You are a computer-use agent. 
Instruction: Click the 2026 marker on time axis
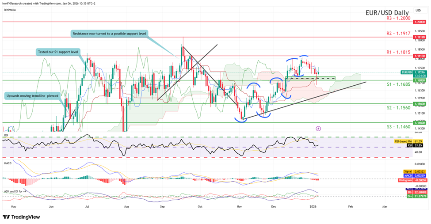313,206
